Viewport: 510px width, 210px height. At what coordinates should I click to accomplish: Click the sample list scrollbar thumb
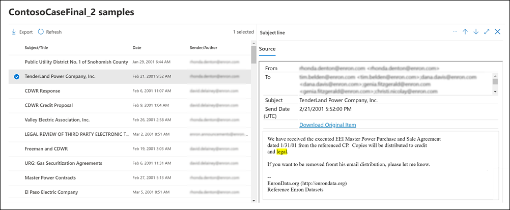click(x=253, y=54)
